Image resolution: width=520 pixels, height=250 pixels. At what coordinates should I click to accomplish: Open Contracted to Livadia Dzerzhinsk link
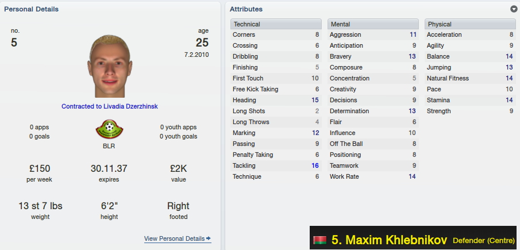pyautogui.click(x=109, y=106)
